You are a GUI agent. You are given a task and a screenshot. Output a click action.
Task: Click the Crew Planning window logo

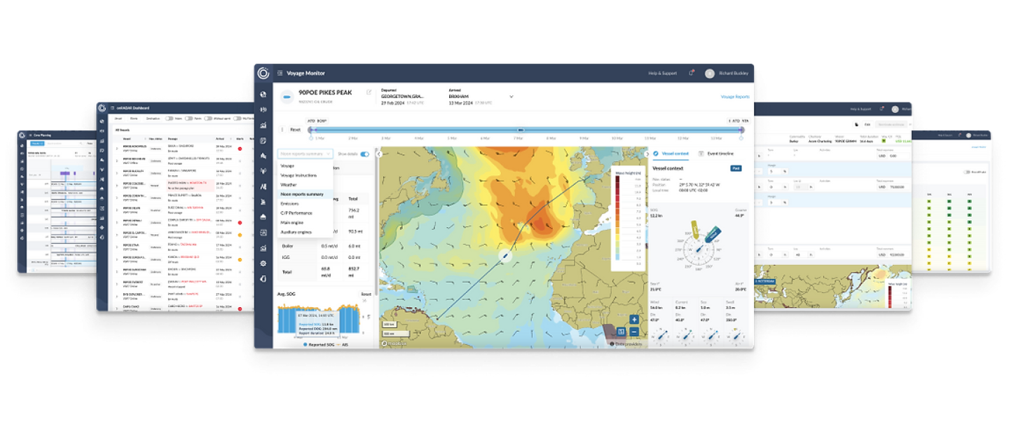click(22, 135)
